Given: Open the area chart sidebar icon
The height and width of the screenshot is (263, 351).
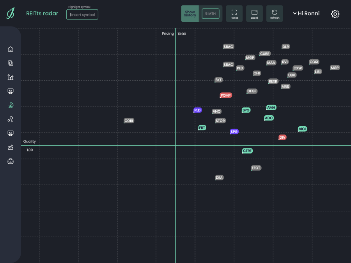Looking at the screenshot, I should coord(11,147).
